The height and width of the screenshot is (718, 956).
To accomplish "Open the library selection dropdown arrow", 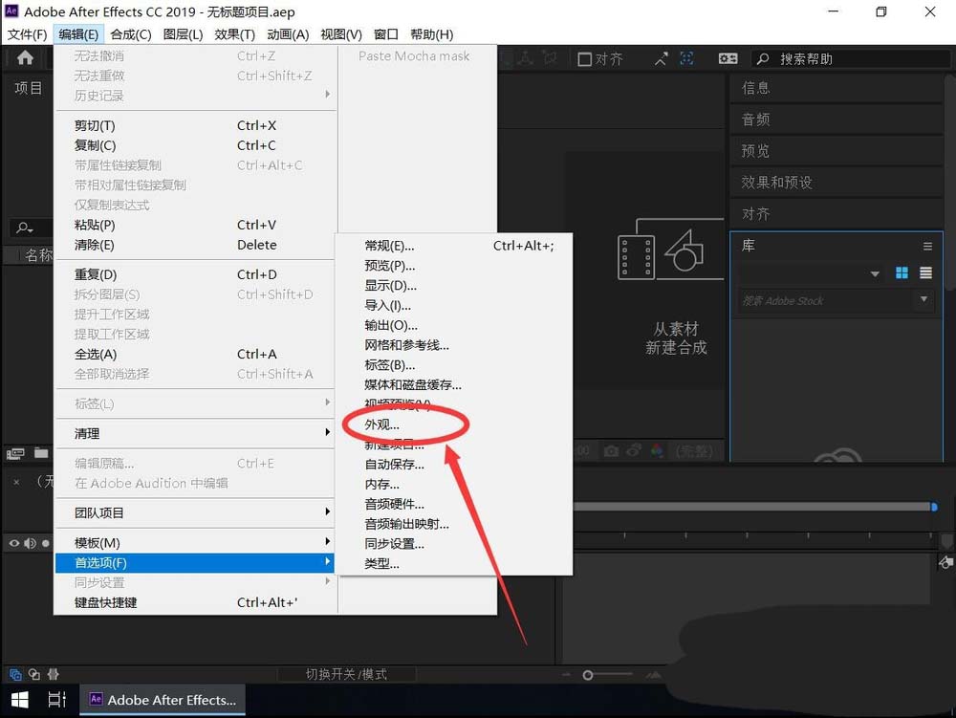I will click(x=875, y=273).
